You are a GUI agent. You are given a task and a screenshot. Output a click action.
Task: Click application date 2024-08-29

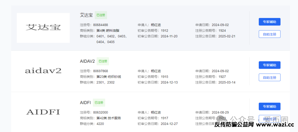[x=220, y=112]
